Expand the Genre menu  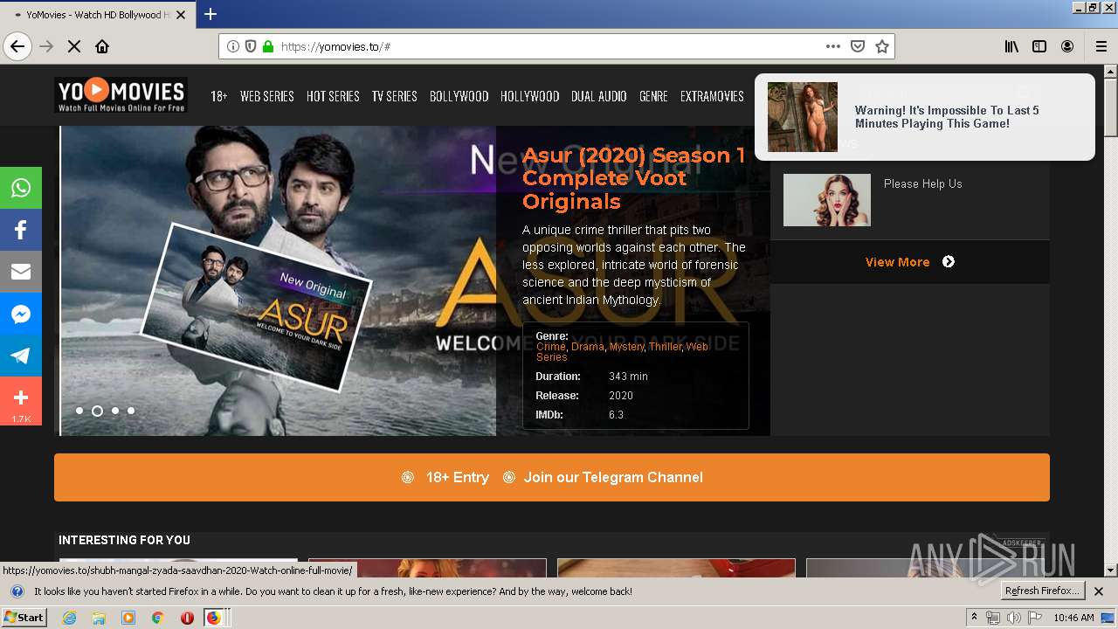[653, 96]
